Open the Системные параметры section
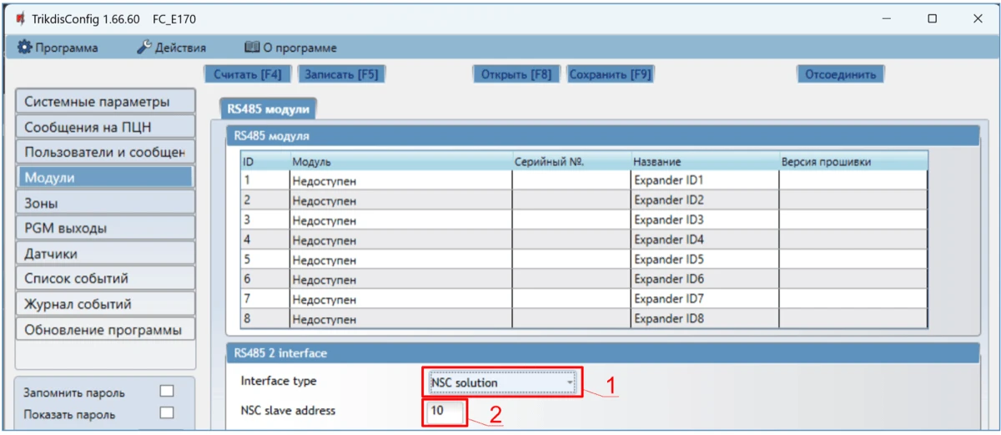The height and width of the screenshot is (435, 1001). 104,102
